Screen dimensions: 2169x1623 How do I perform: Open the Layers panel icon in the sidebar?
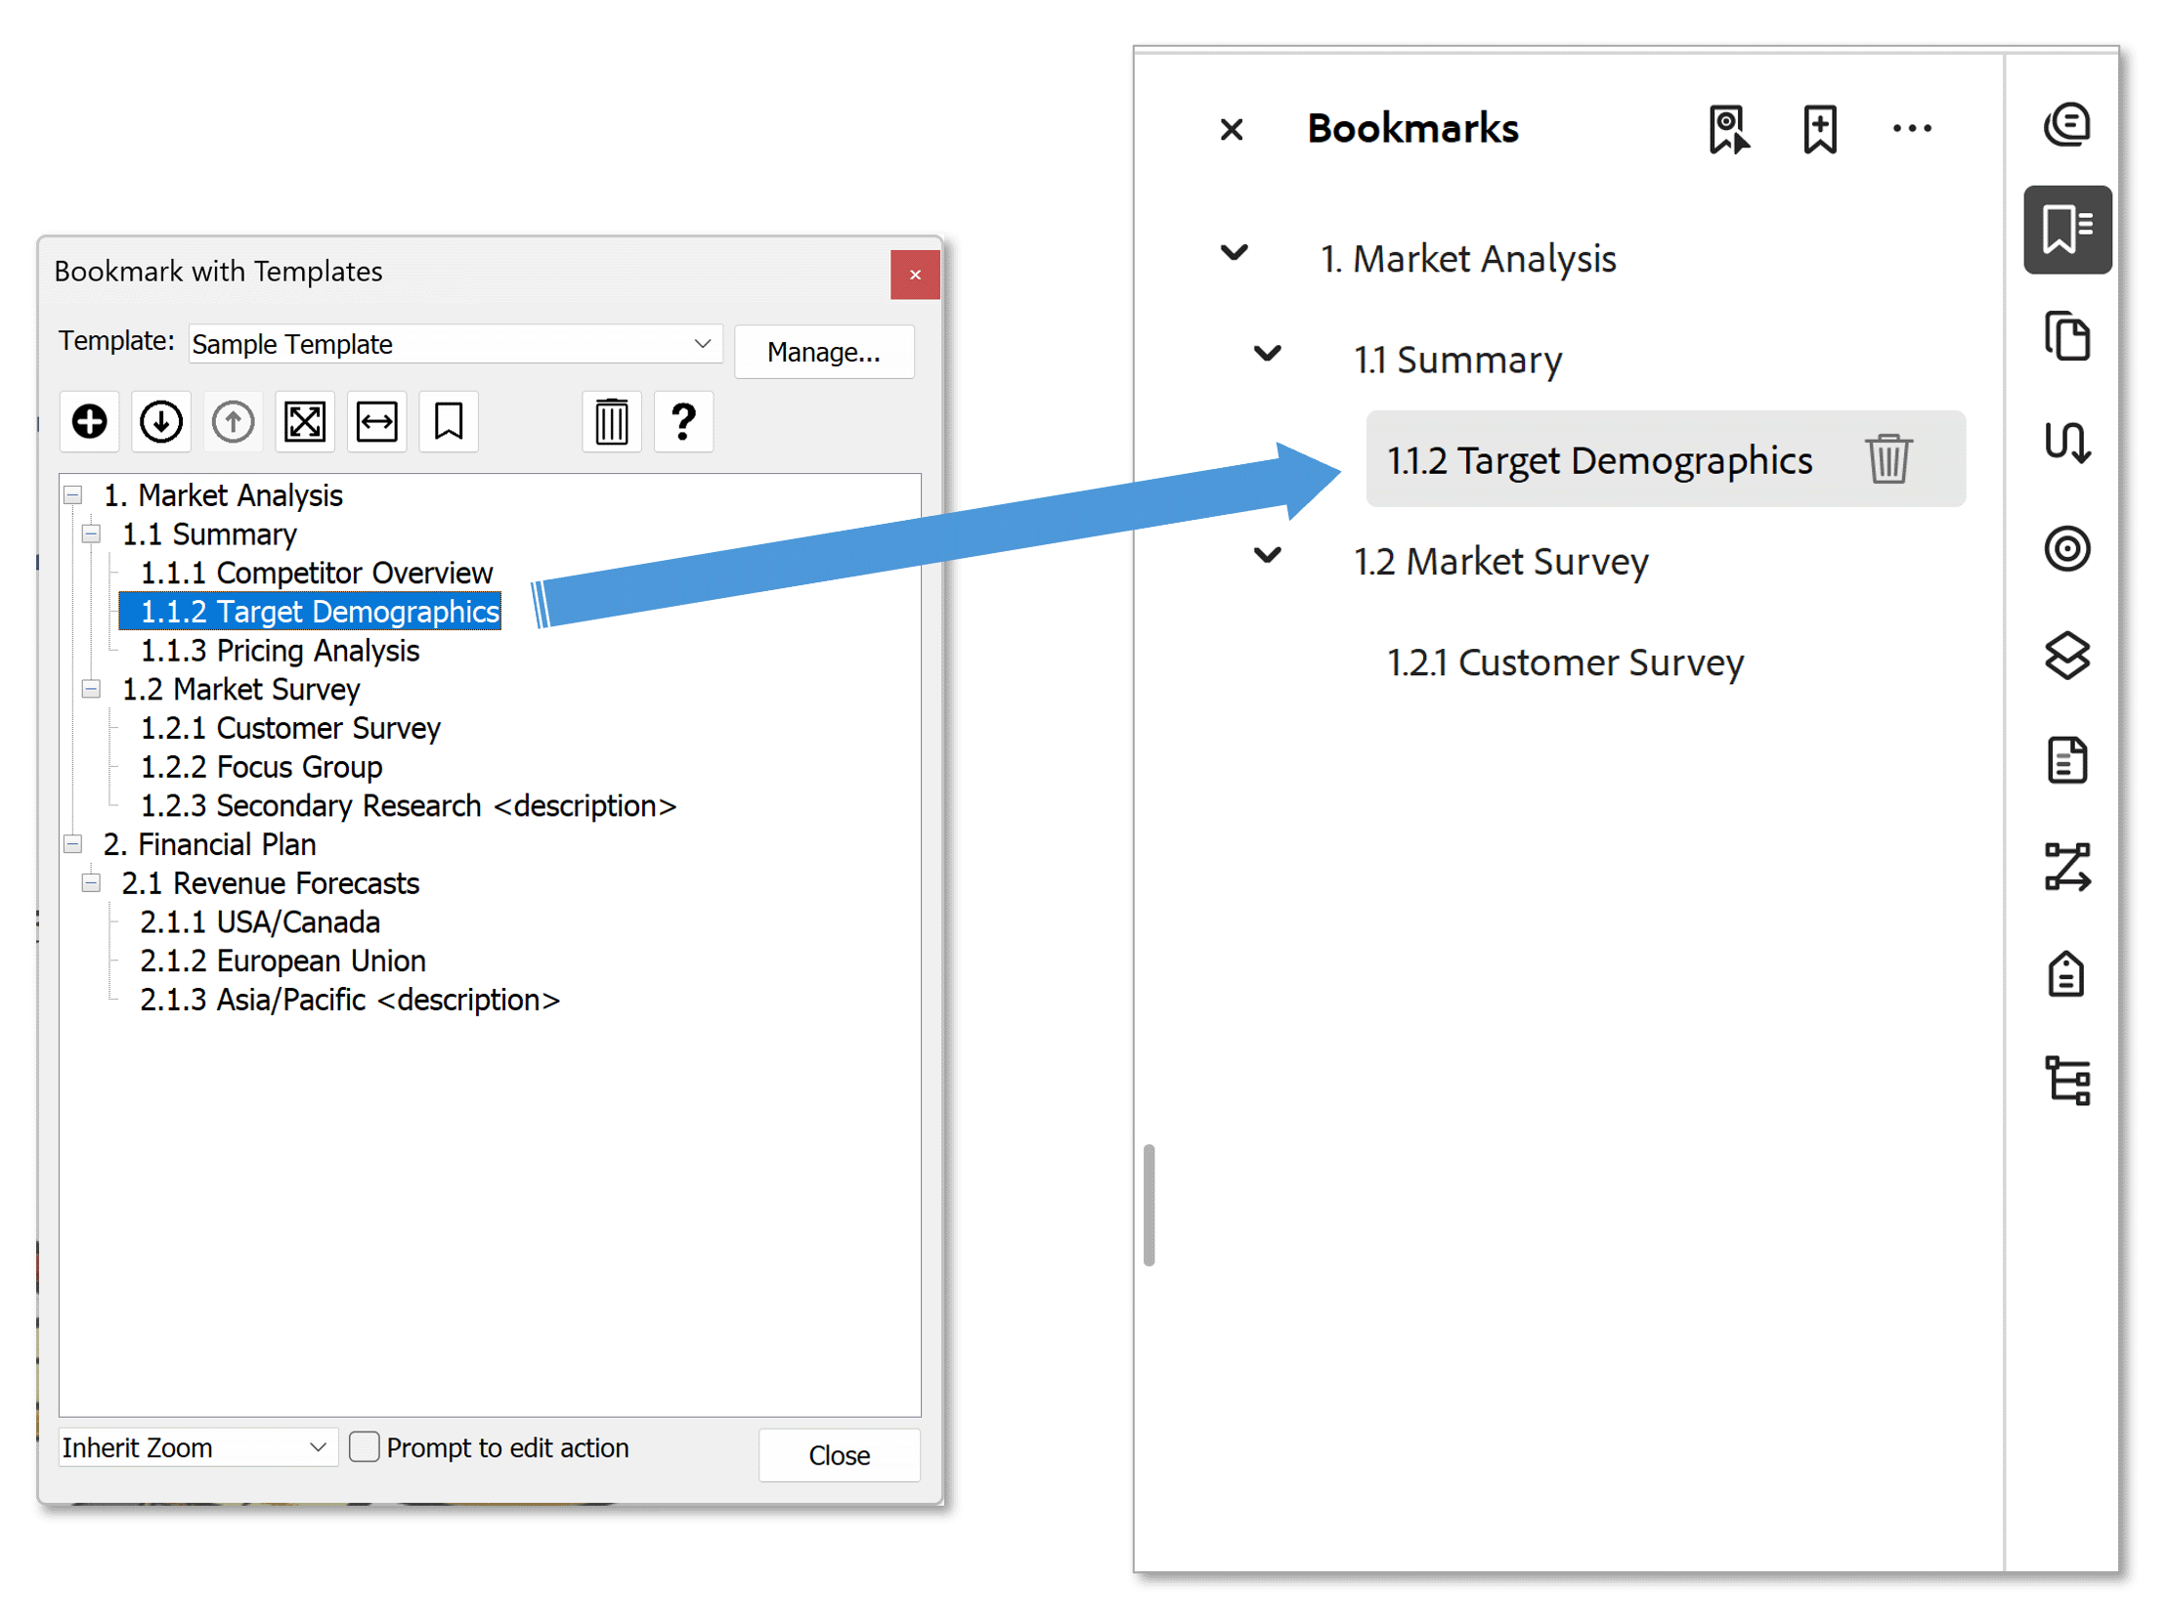click(x=2067, y=656)
